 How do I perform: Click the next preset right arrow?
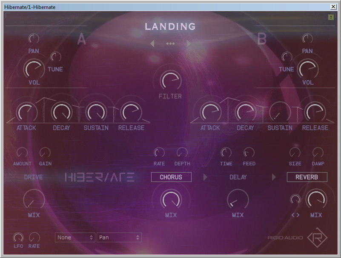189,43
